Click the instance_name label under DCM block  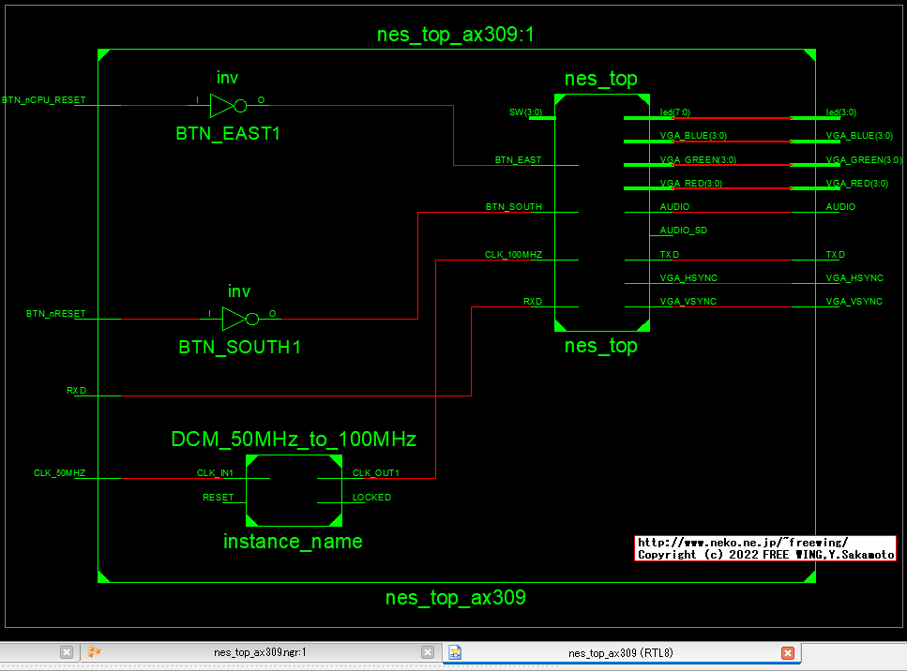click(x=293, y=542)
